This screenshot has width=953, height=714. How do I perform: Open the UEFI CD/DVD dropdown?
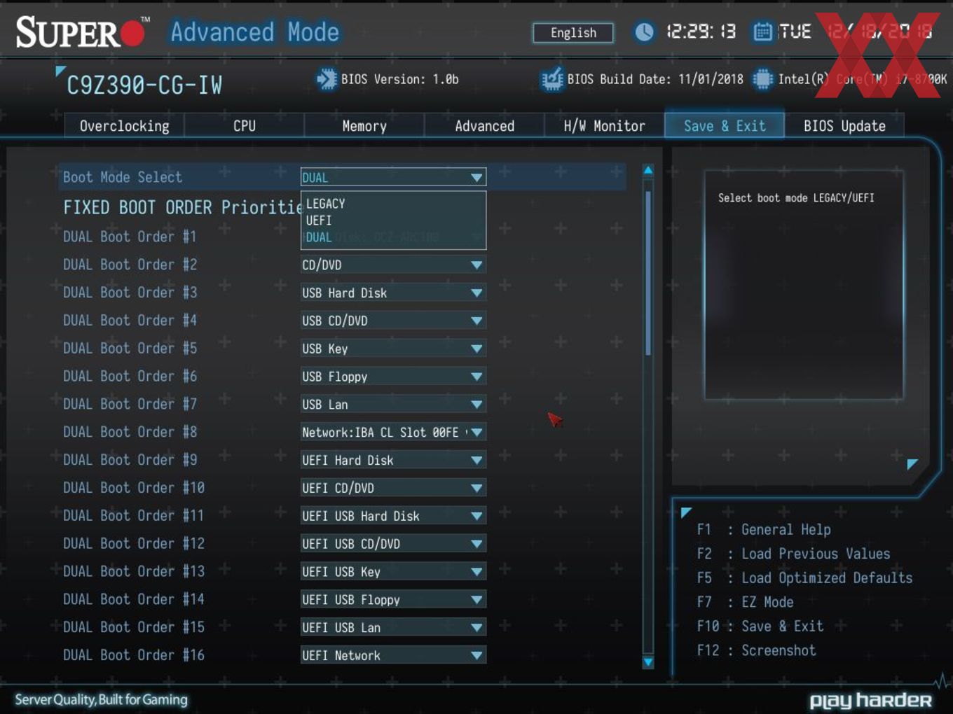pos(393,488)
